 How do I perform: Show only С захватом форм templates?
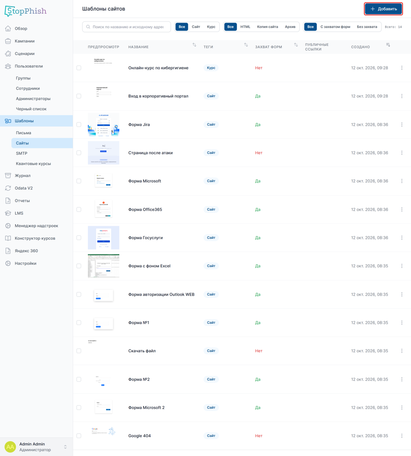pyautogui.click(x=335, y=27)
